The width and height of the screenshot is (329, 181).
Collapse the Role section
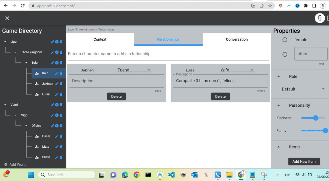pos(279,77)
